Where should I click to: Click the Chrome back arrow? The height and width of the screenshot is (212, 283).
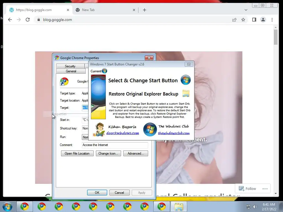coord(10,20)
